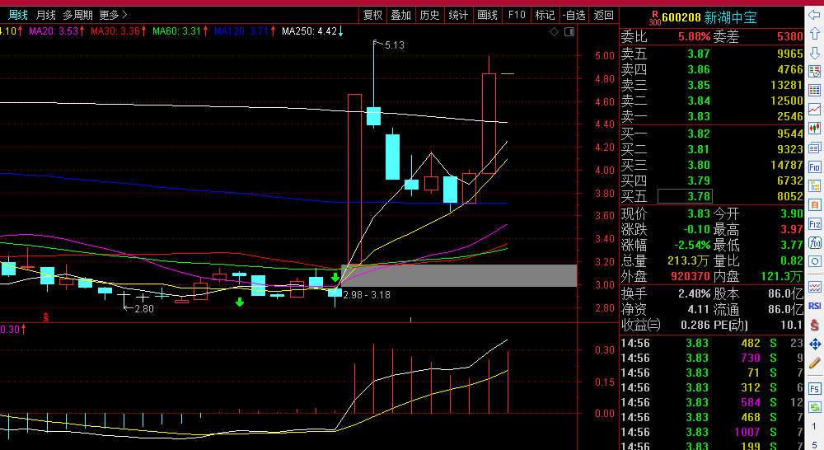
Task: Click the 画线 draw line button
Action: point(487,15)
